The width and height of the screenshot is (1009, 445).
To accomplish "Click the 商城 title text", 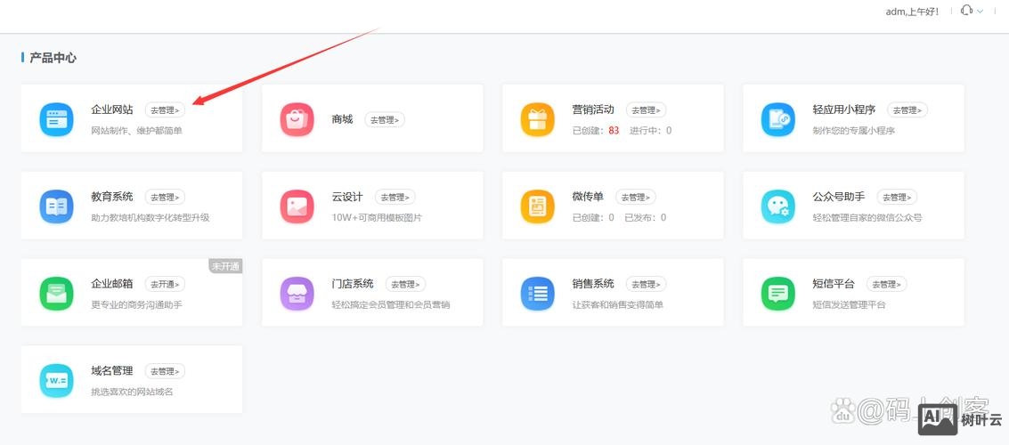I will pyautogui.click(x=342, y=119).
